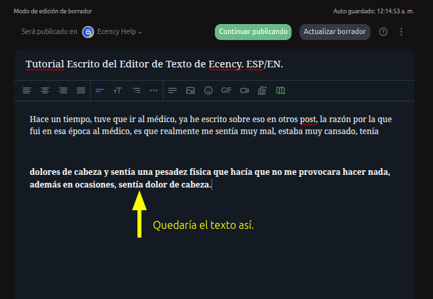The width and height of the screenshot is (433, 299).
Task: Open the emoji picker
Action: coord(208,90)
